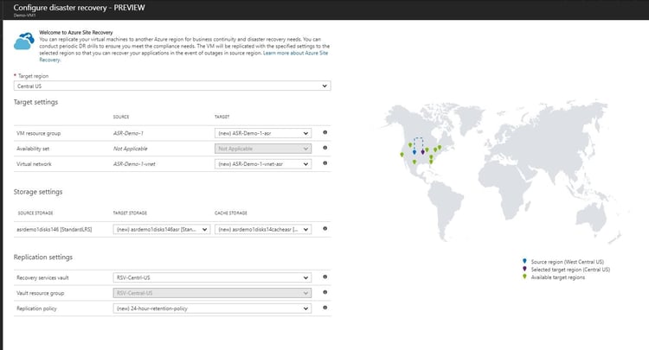This screenshot has height=350, width=649.
Task: Click the SOURCE column header under Target settings
Action: [121, 117]
